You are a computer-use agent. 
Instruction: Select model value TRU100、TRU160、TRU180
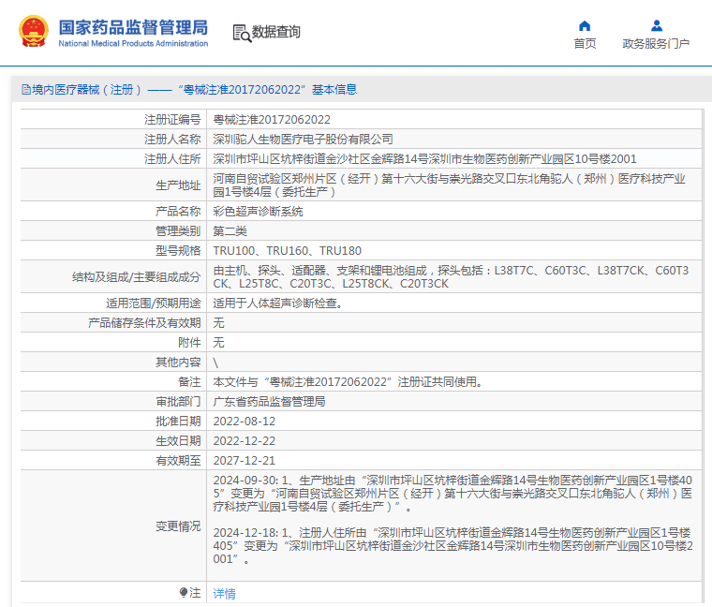[x=287, y=251]
